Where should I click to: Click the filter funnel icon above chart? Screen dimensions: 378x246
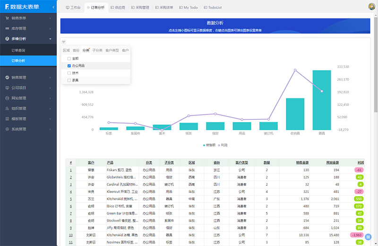[x=64, y=42]
